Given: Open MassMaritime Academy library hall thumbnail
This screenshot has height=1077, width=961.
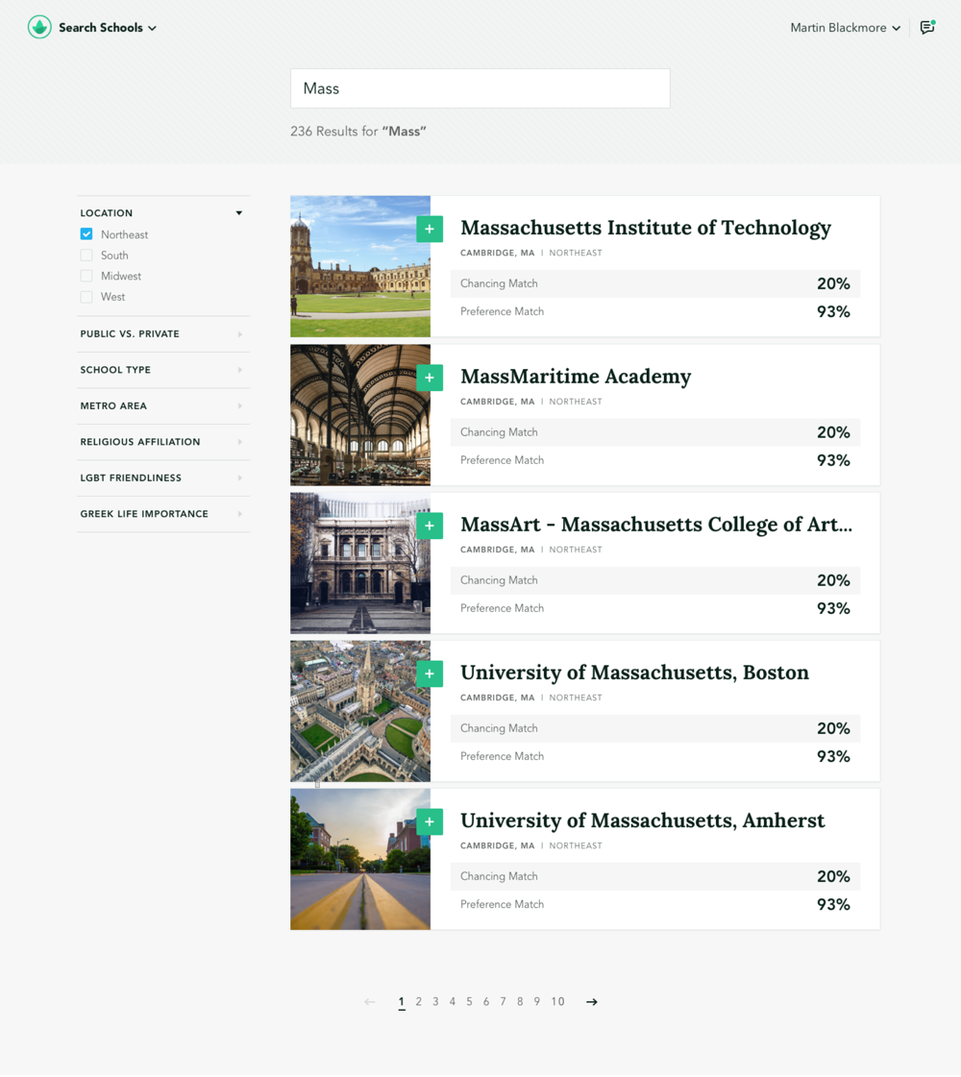Looking at the screenshot, I should point(360,415).
